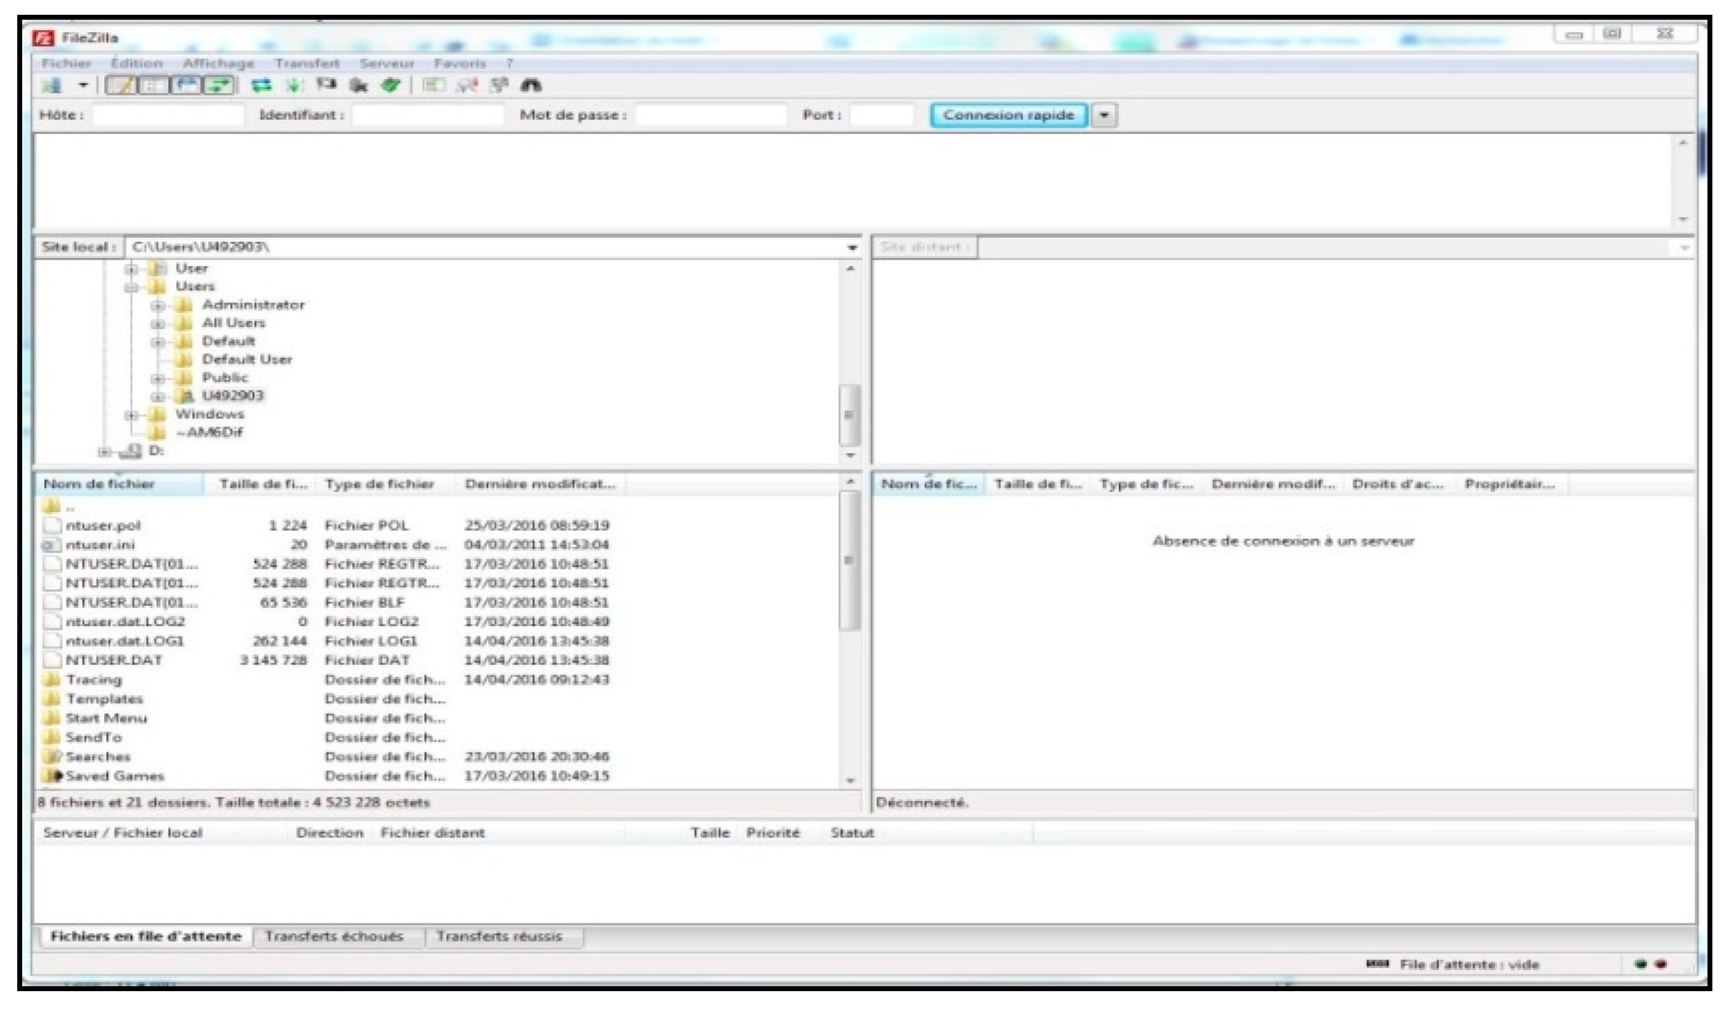Open the Connexion rapide history dropdown arrow
Screen dimensions: 1729x1009
point(1104,115)
